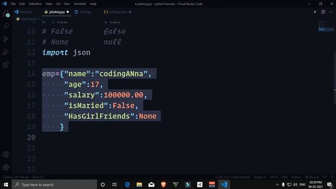Open Task View on the taskbar

[114, 184]
